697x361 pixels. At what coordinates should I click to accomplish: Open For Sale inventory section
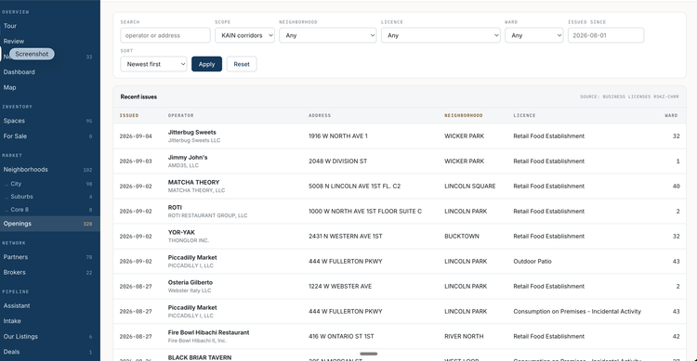point(15,136)
